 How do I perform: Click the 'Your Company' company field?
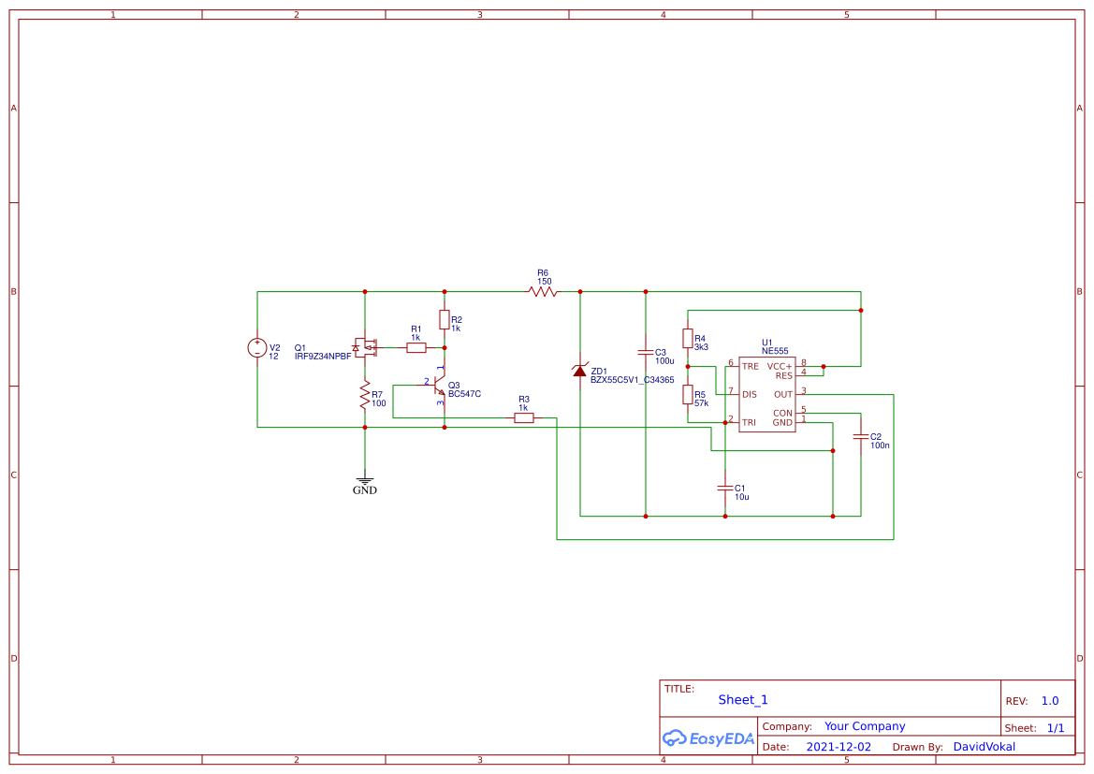864,726
